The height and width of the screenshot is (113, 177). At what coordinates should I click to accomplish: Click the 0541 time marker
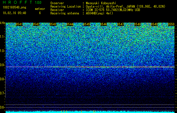19,24
